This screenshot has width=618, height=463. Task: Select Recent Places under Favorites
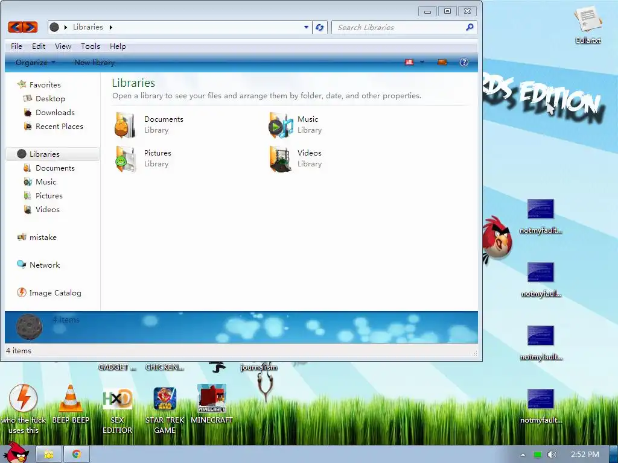(x=53, y=127)
